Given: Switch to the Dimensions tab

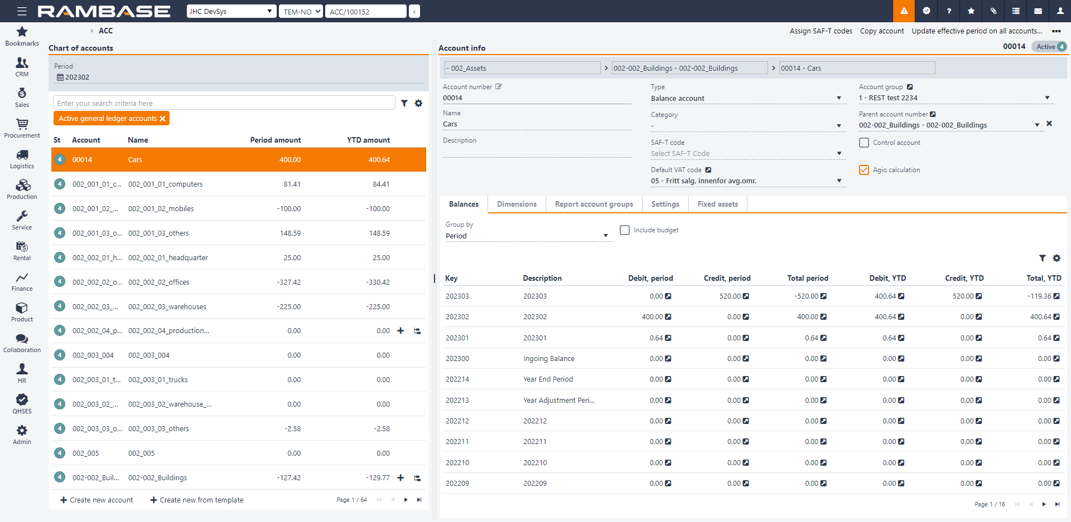Looking at the screenshot, I should 517,204.
